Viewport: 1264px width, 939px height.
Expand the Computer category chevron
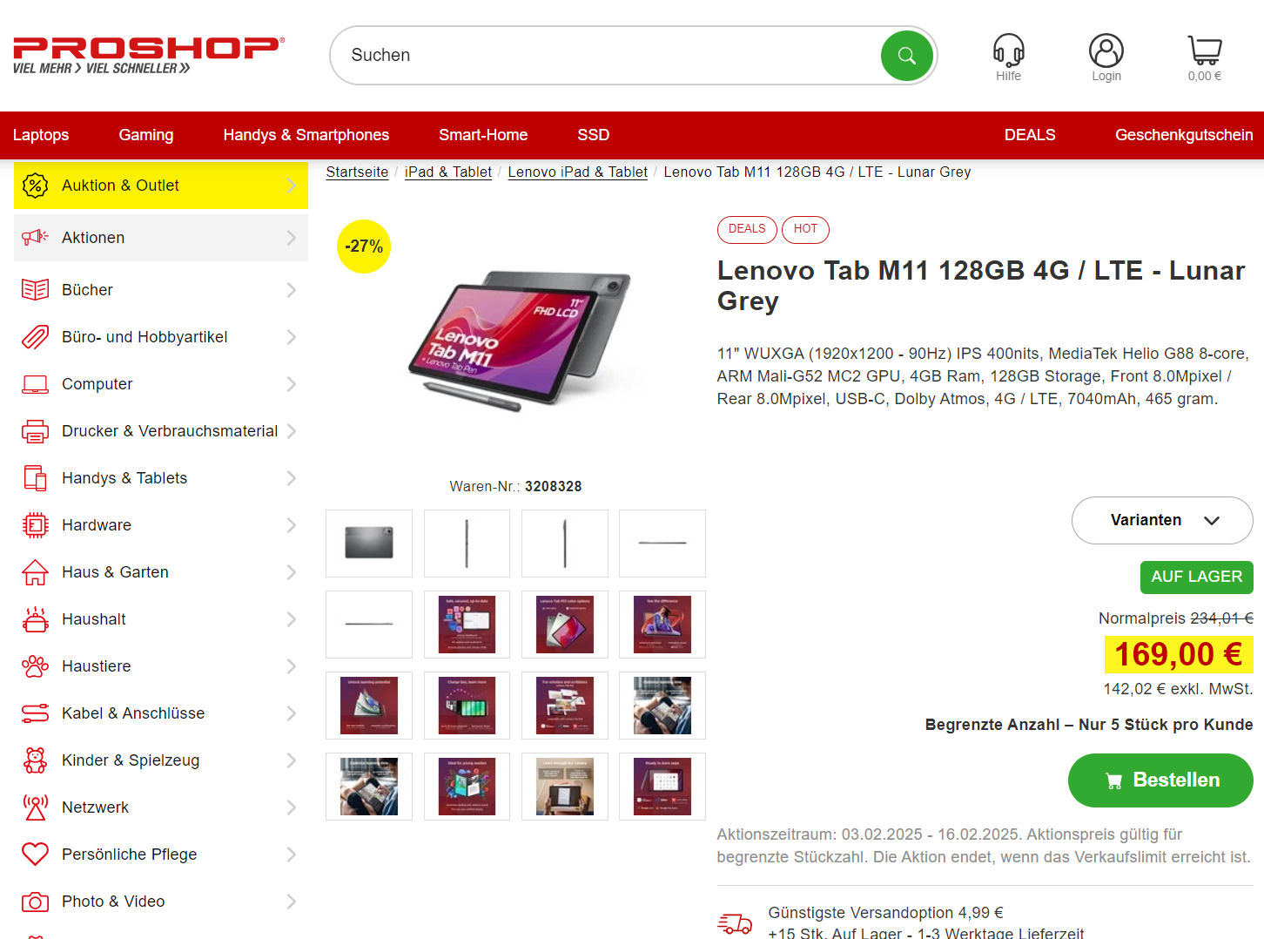tap(292, 384)
